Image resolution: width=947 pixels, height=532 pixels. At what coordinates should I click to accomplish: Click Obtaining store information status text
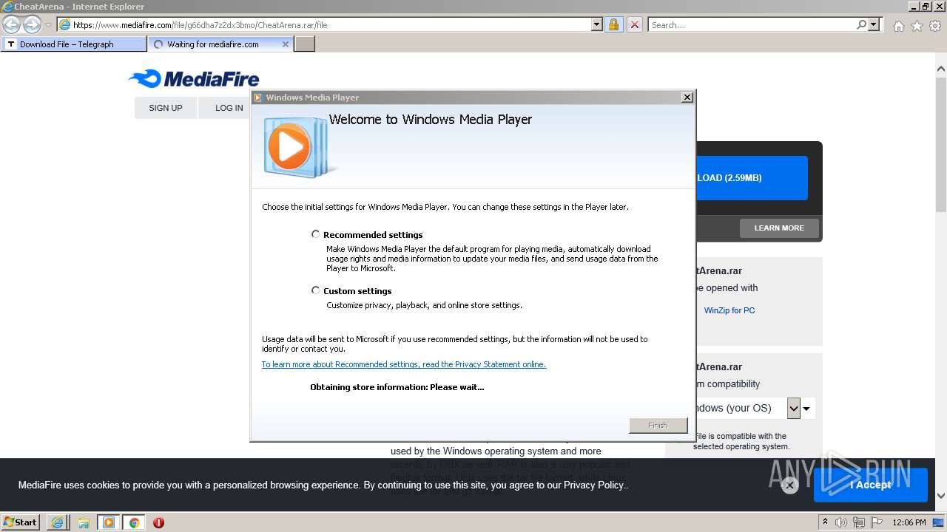[397, 387]
